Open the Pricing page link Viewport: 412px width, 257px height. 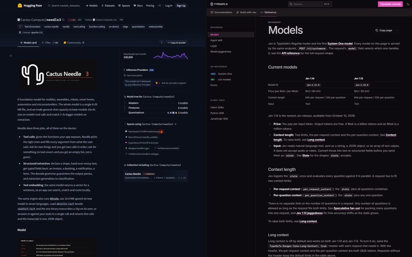(150, 5)
